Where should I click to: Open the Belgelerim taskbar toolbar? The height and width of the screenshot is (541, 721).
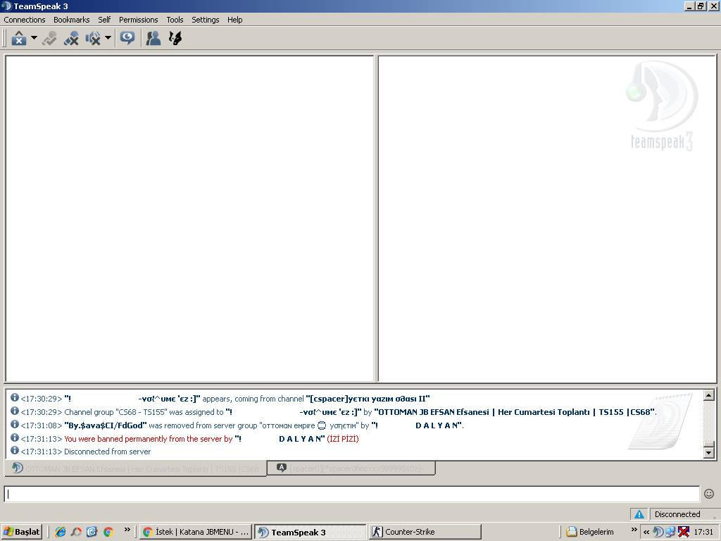coord(591,532)
